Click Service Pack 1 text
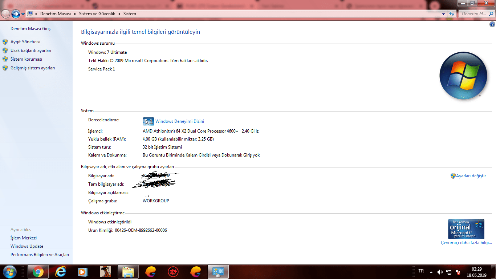Screen dimensions: 496x279 pos(101,69)
